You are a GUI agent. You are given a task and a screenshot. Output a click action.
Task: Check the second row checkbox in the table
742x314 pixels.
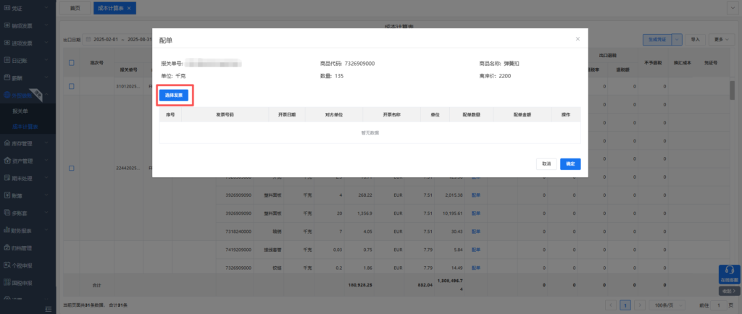71,168
